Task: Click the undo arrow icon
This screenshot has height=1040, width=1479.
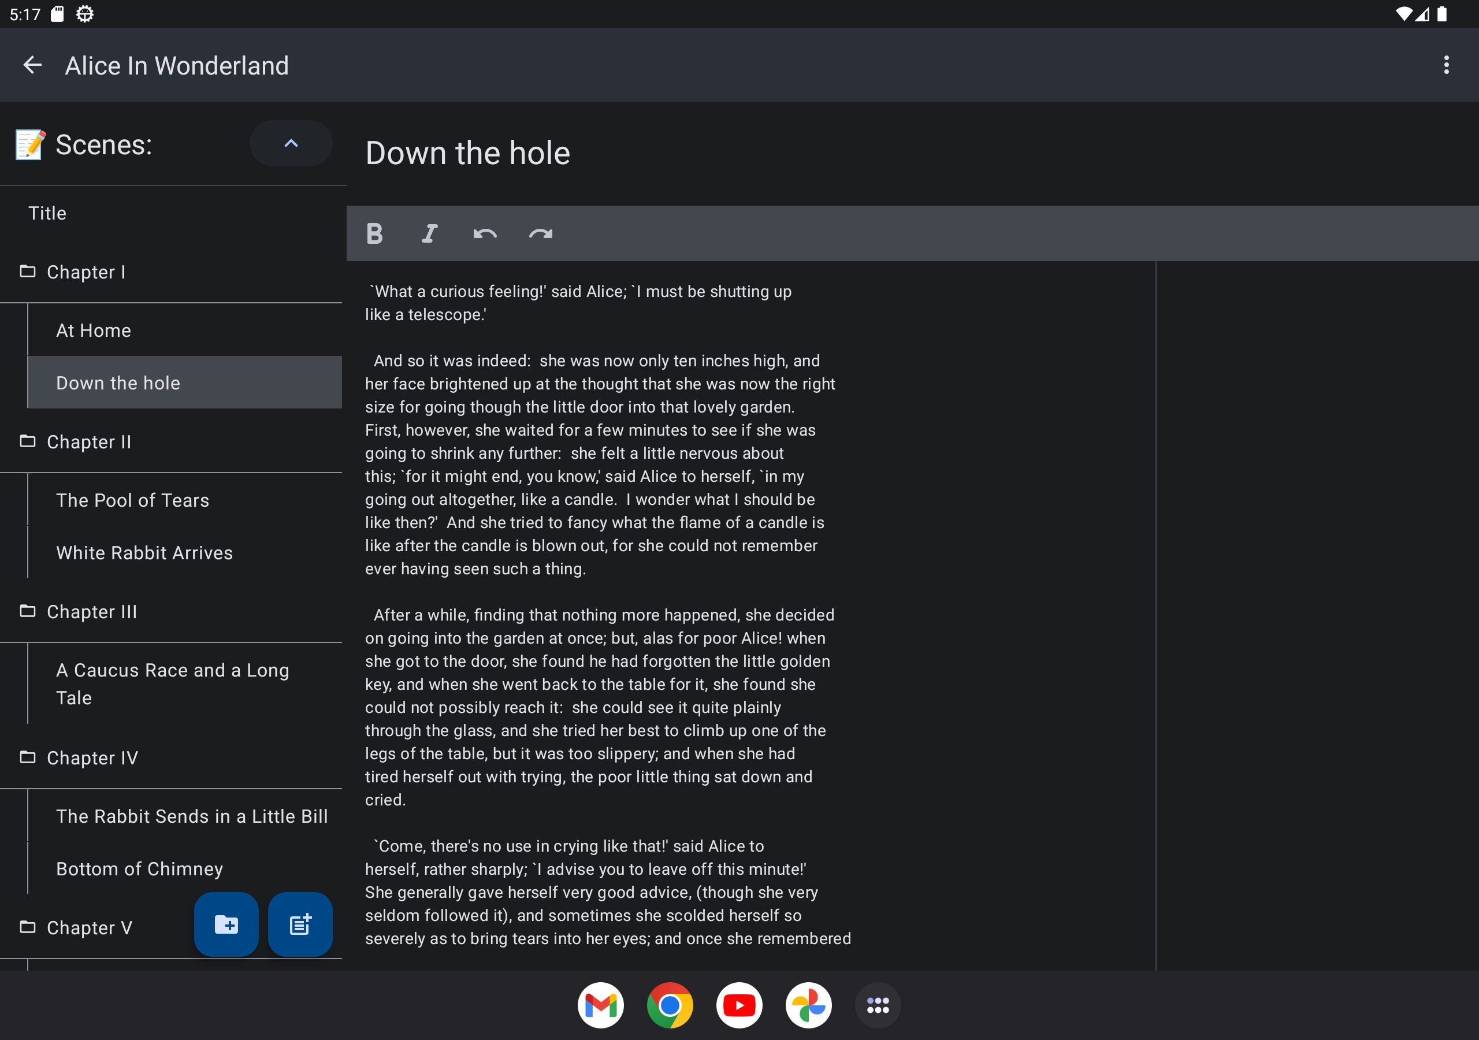Action: 484,233
